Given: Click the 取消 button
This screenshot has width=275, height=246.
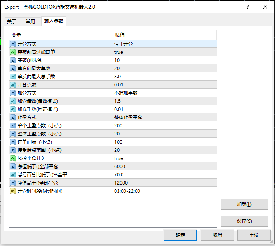Looking at the screenshot, I should (217, 235).
